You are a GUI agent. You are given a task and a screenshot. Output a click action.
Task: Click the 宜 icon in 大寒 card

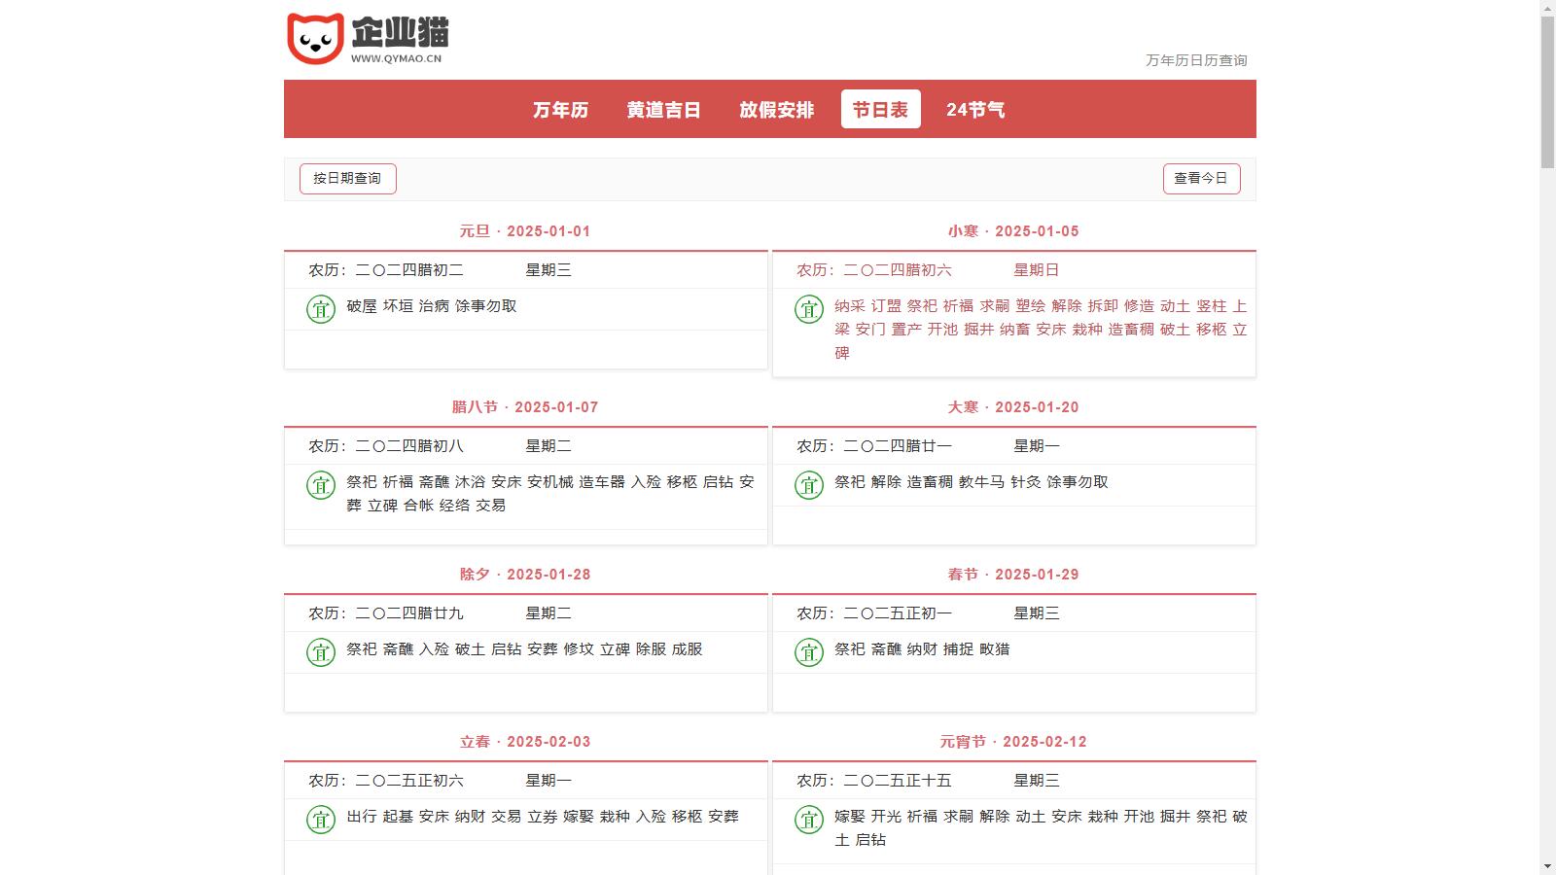(809, 485)
